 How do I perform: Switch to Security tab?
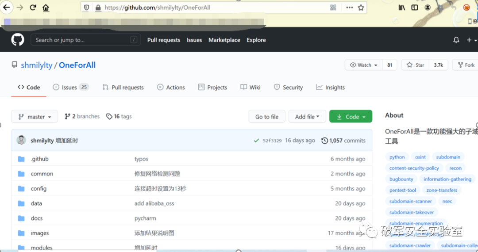click(288, 88)
